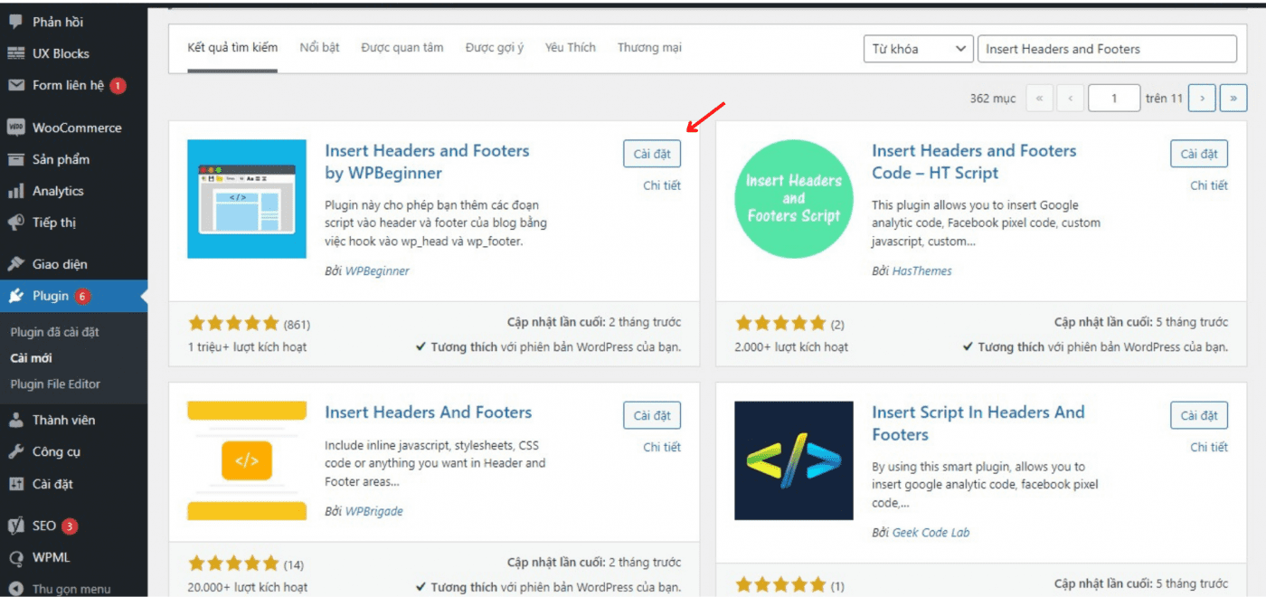Click the page number input field
The height and width of the screenshot is (597, 1266).
click(1114, 98)
